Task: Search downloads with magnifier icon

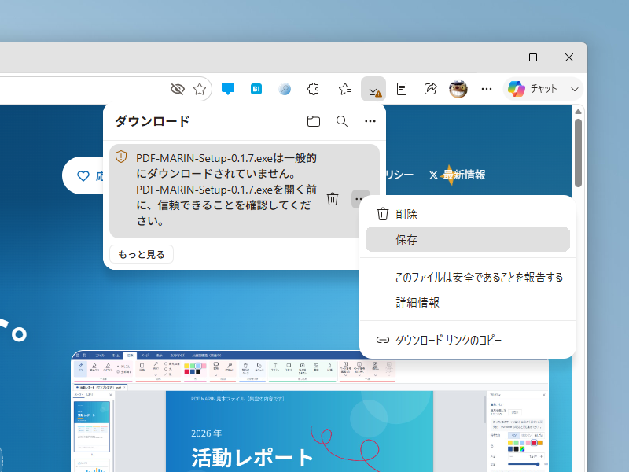Action: click(342, 121)
